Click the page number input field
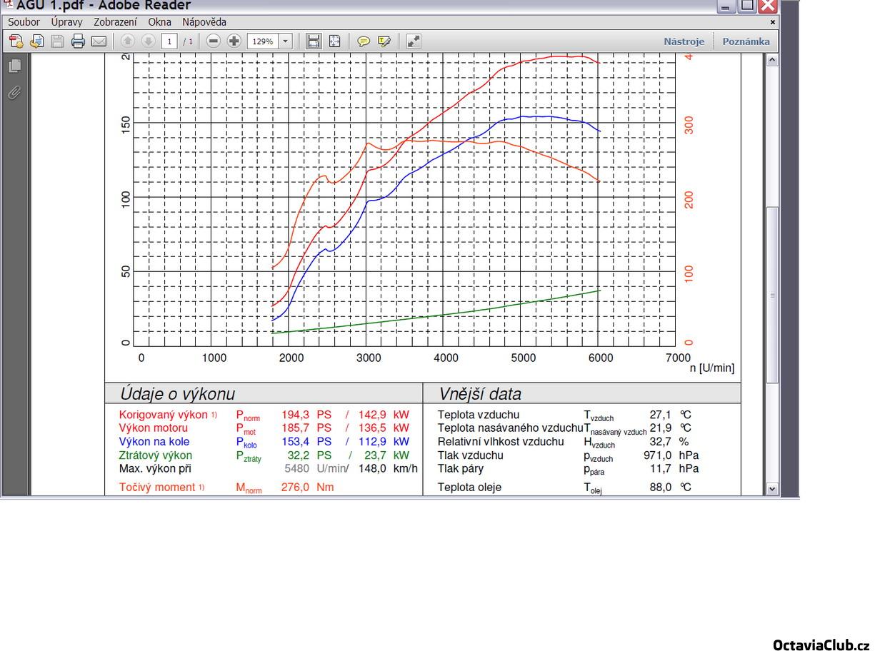Viewport: 875px width, 656px height. [169, 41]
